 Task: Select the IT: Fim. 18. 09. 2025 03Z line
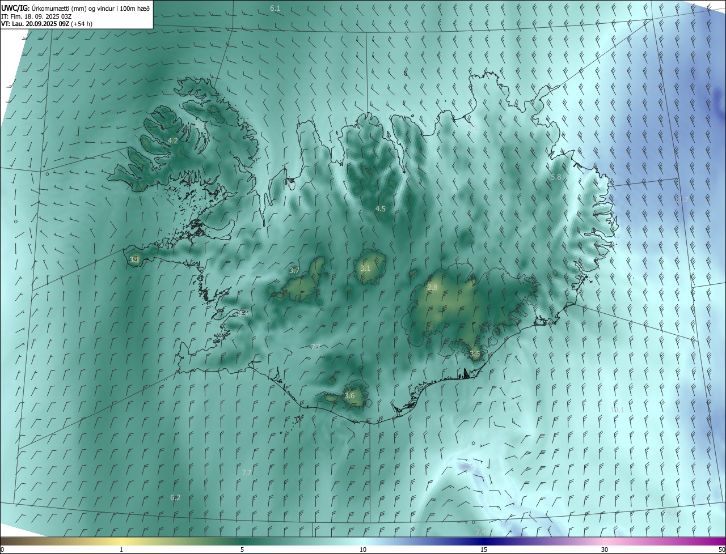pyautogui.click(x=36, y=16)
